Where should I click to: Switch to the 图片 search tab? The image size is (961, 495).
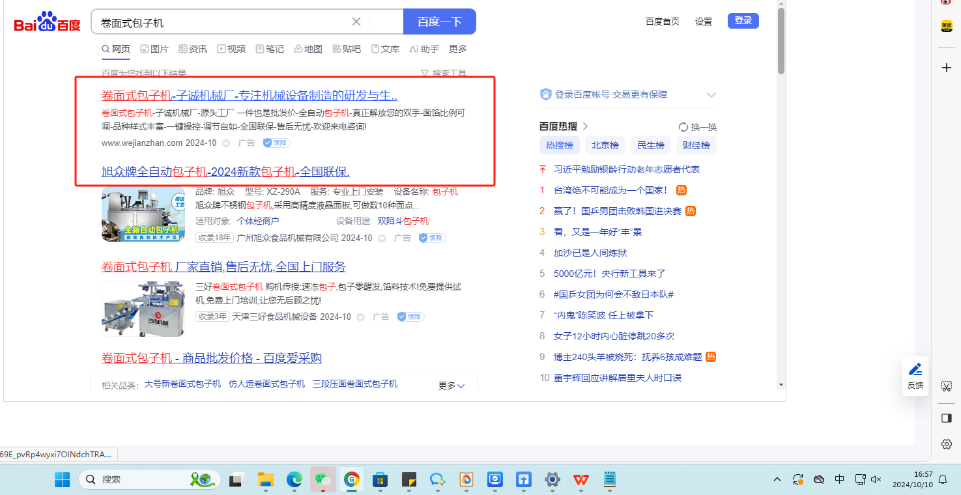[x=154, y=49]
